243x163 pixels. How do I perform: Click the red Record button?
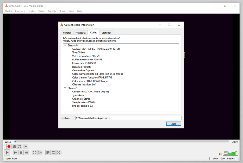pos(9,147)
